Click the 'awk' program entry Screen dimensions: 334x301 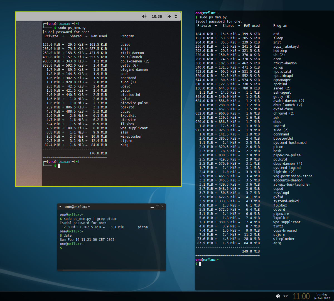(276, 118)
